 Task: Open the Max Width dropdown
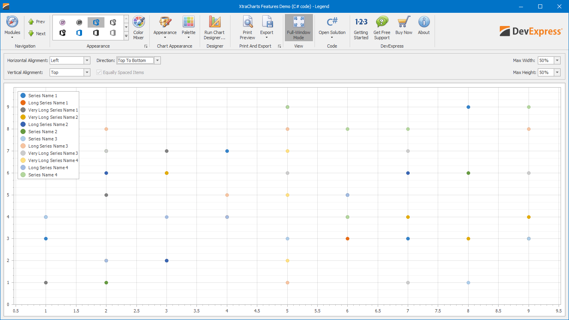click(x=557, y=60)
